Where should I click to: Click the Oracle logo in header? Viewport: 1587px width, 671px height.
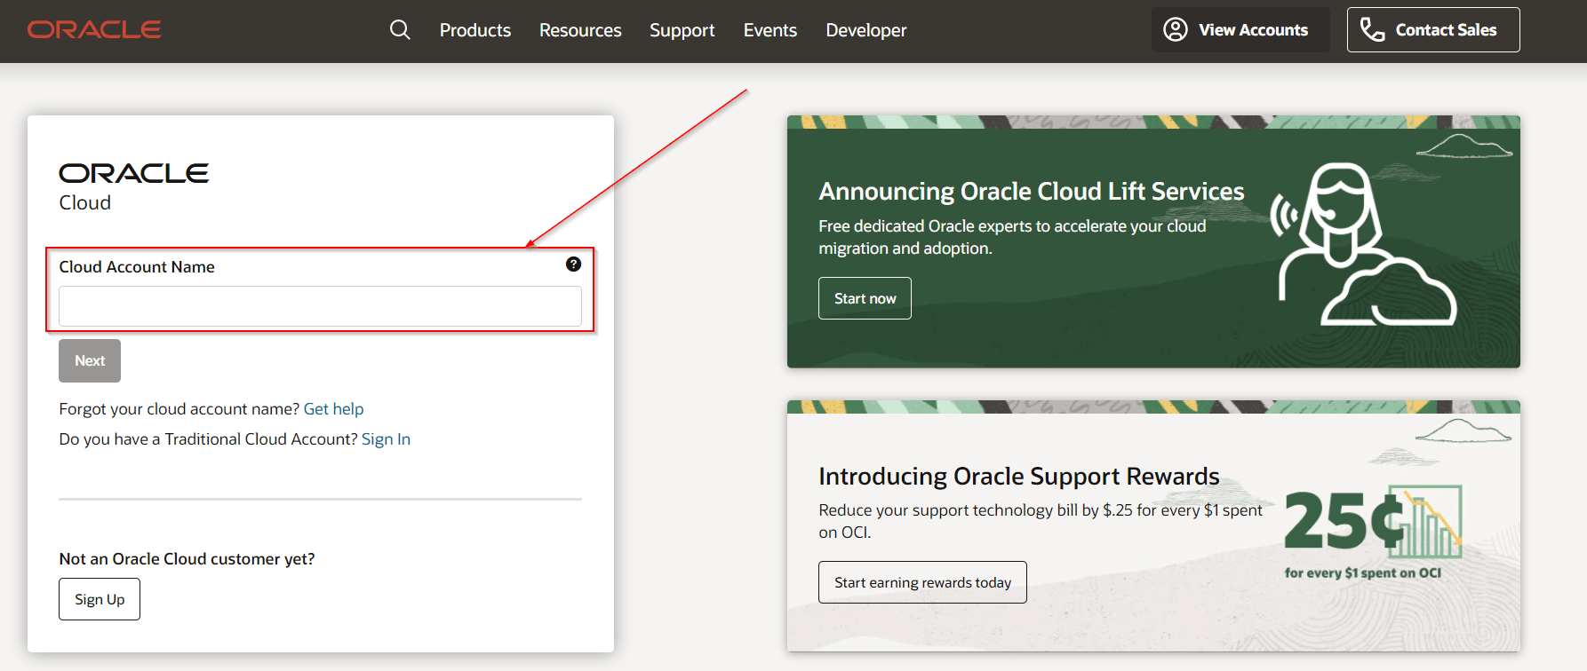[x=94, y=30]
